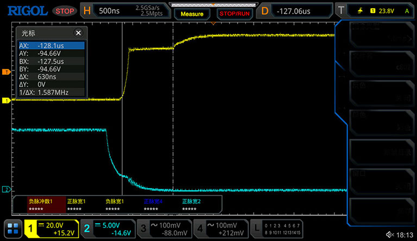Click the speaker mute icon
417x241 pixels.
(389, 234)
